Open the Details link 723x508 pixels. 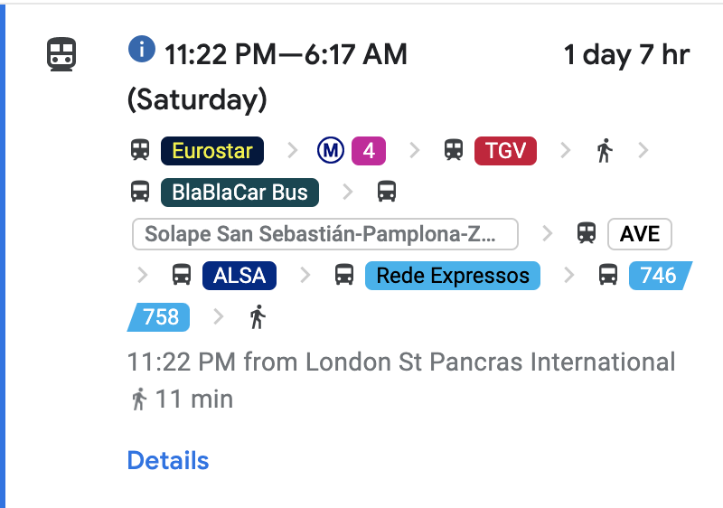coord(168,460)
